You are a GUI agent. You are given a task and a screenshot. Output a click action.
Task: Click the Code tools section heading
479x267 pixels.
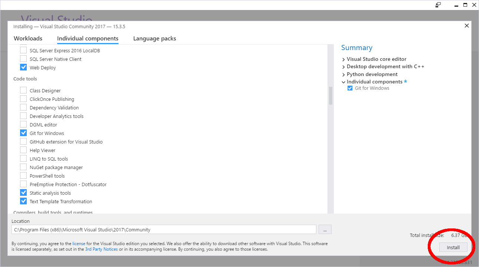[25, 79]
